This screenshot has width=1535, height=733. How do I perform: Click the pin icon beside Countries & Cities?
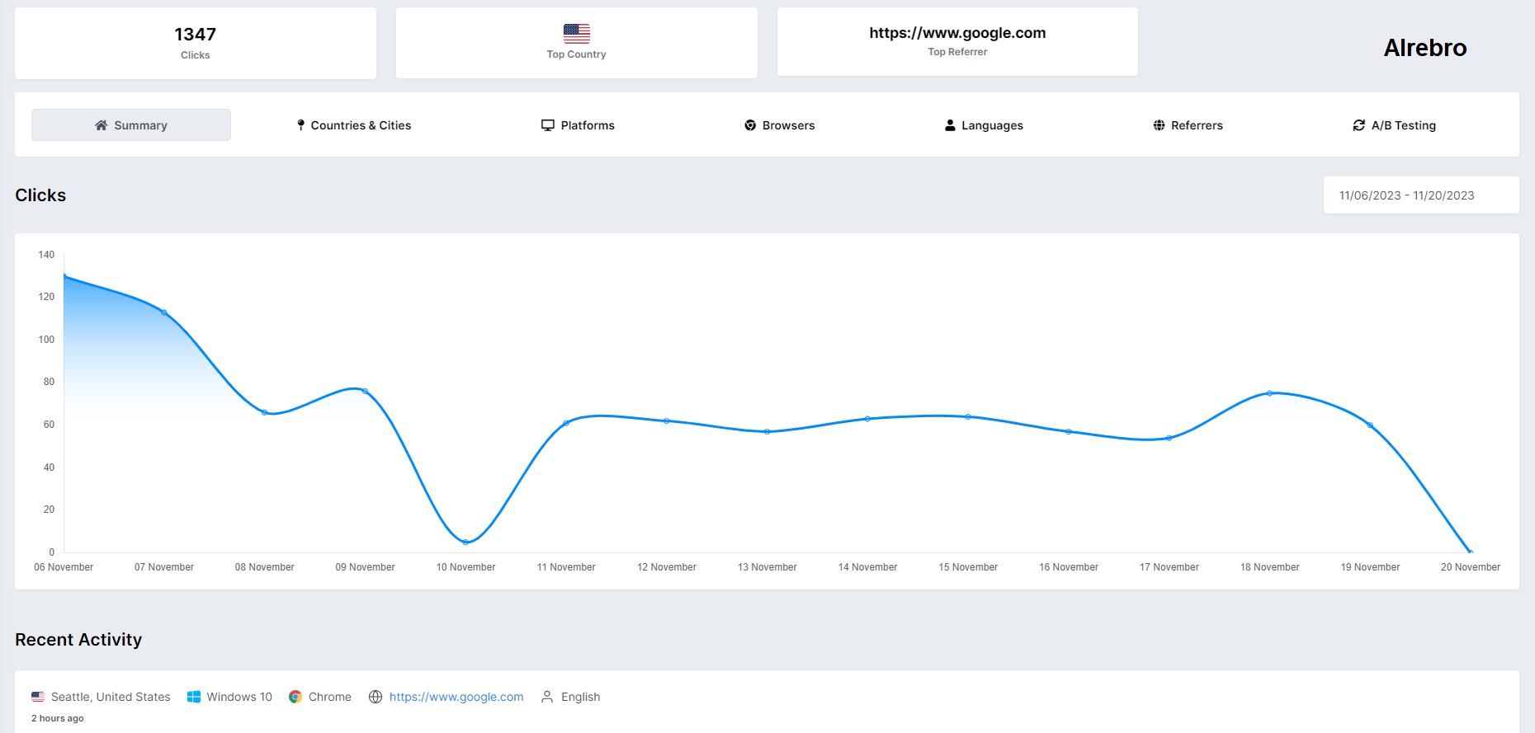pos(300,125)
